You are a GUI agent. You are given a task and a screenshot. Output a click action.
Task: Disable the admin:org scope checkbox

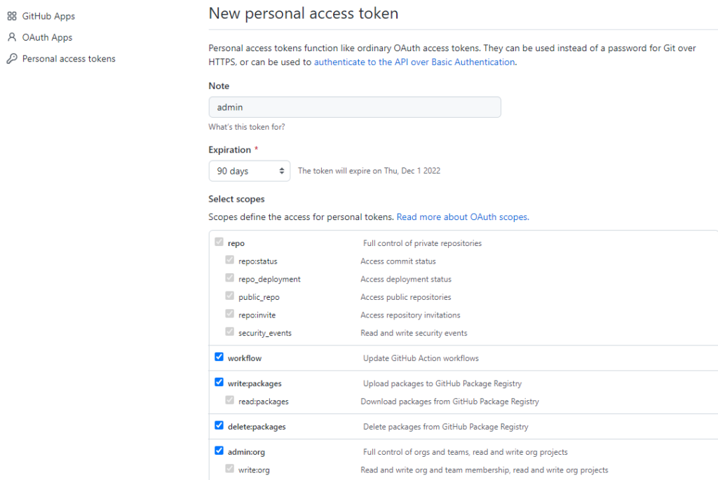[x=219, y=451]
